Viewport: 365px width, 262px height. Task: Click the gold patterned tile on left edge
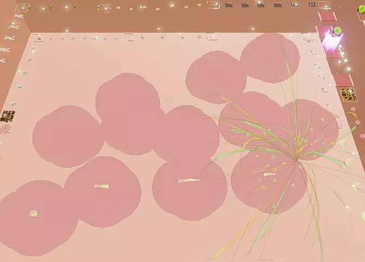tap(8, 116)
